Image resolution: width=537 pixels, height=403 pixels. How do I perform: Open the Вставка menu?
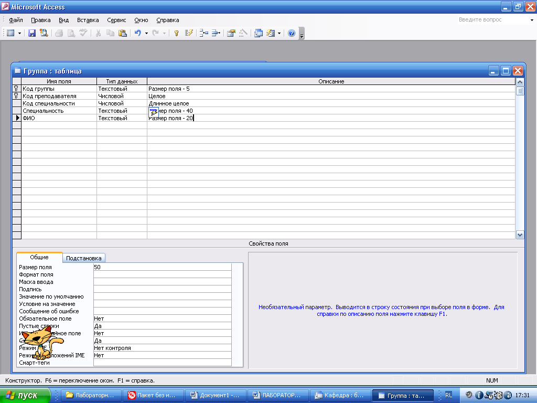88,20
